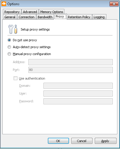The height and width of the screenshot is (149, 120).
Task: Open the Bandwidth tab
Action: 45,17
